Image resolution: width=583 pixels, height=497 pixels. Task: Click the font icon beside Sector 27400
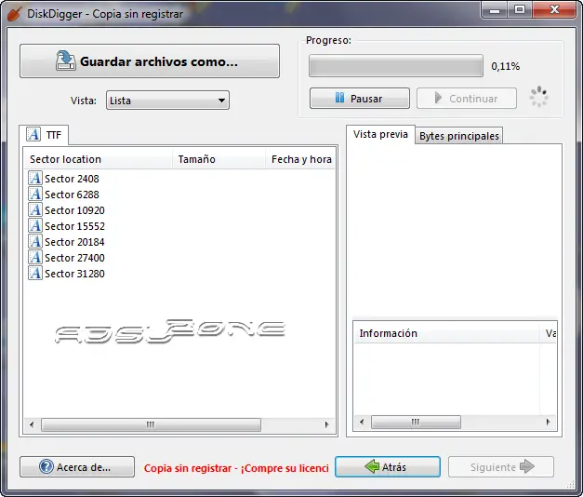pos(35,257)
